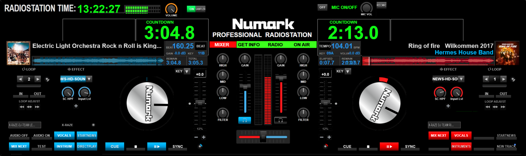Set left deck loop OUT point

click(x=38, y=94)
